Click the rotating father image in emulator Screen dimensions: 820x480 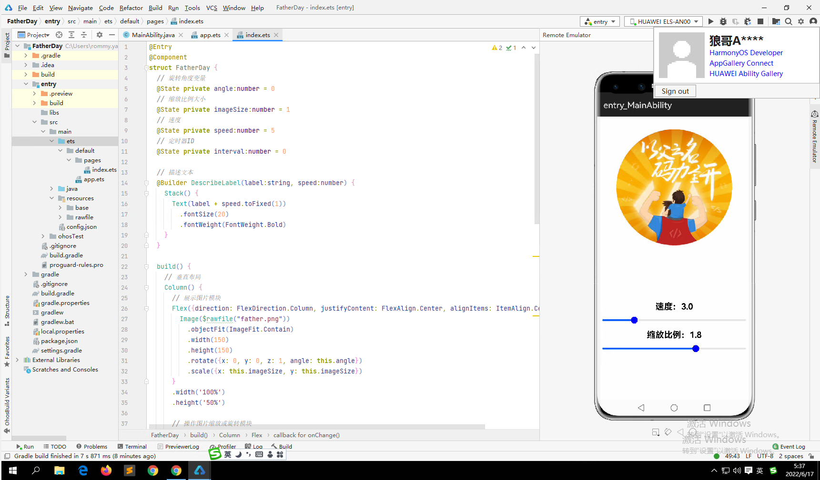point(674,187)
